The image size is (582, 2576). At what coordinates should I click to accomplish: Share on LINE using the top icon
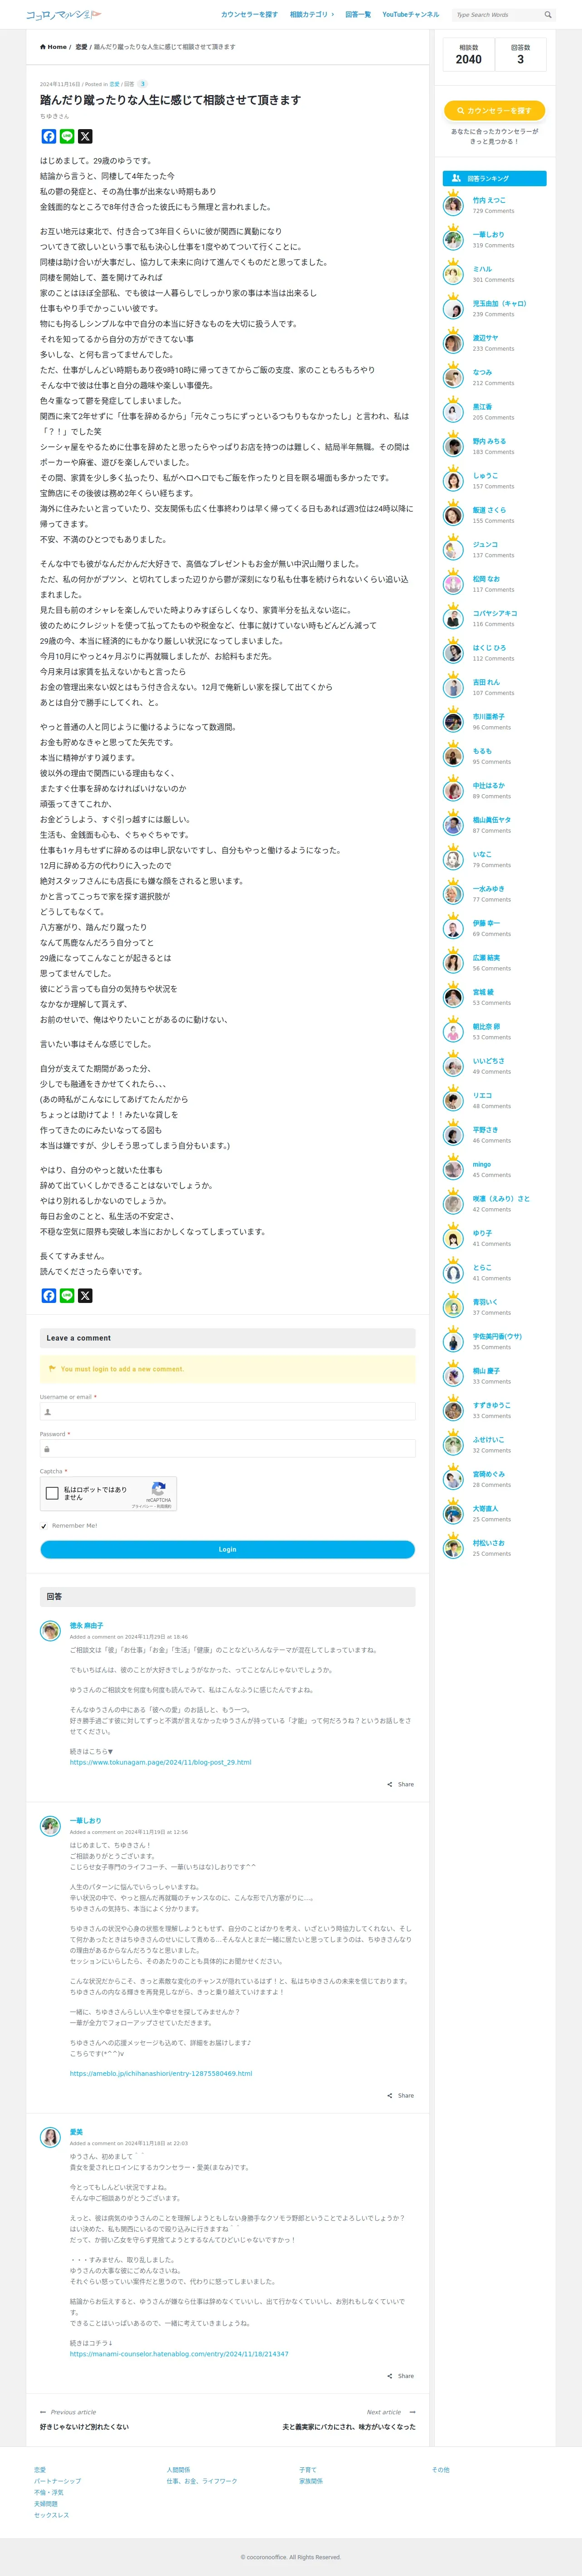coord(67,136)
